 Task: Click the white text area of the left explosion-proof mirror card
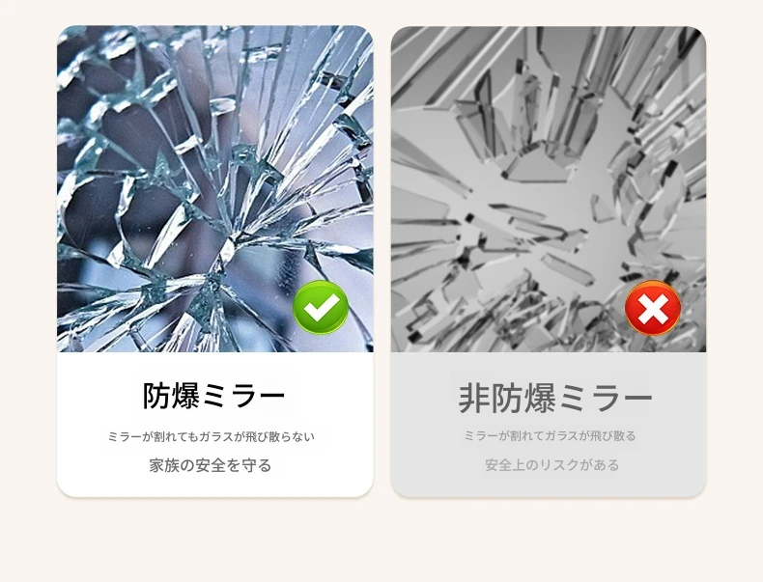215,425
